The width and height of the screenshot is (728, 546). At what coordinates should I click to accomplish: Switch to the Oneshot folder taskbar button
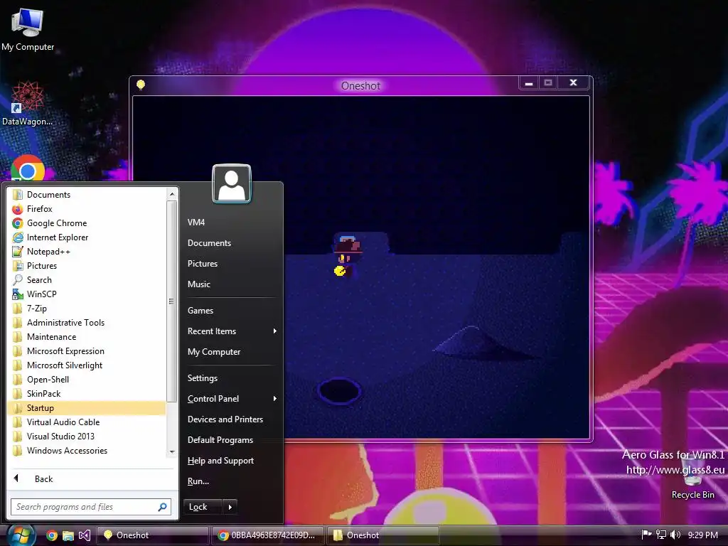382,535
